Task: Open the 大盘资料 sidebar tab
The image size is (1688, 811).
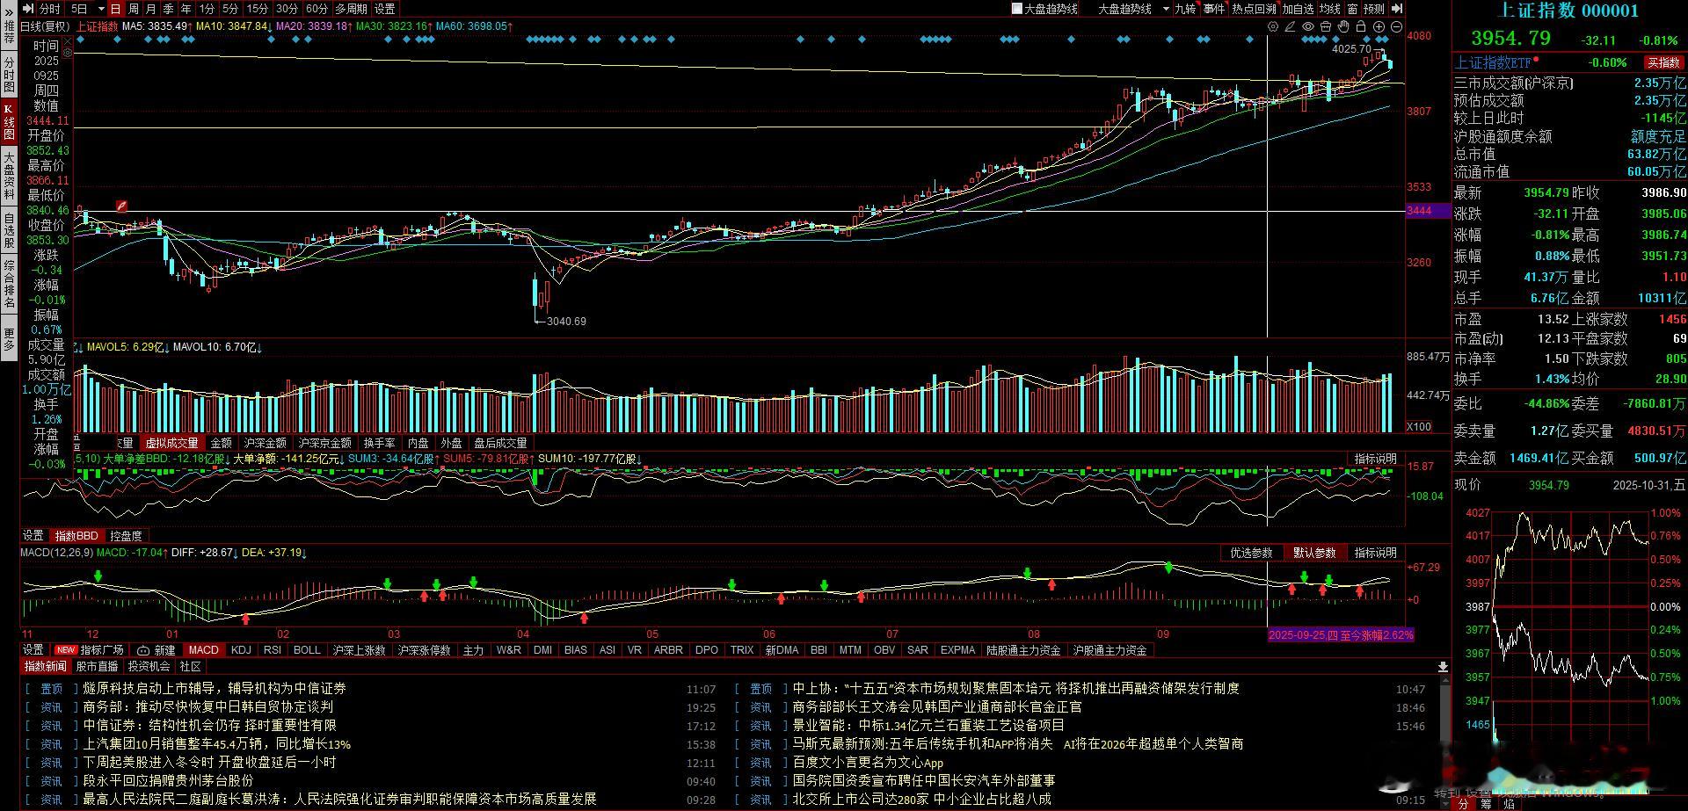Action: tap(9, 176)
